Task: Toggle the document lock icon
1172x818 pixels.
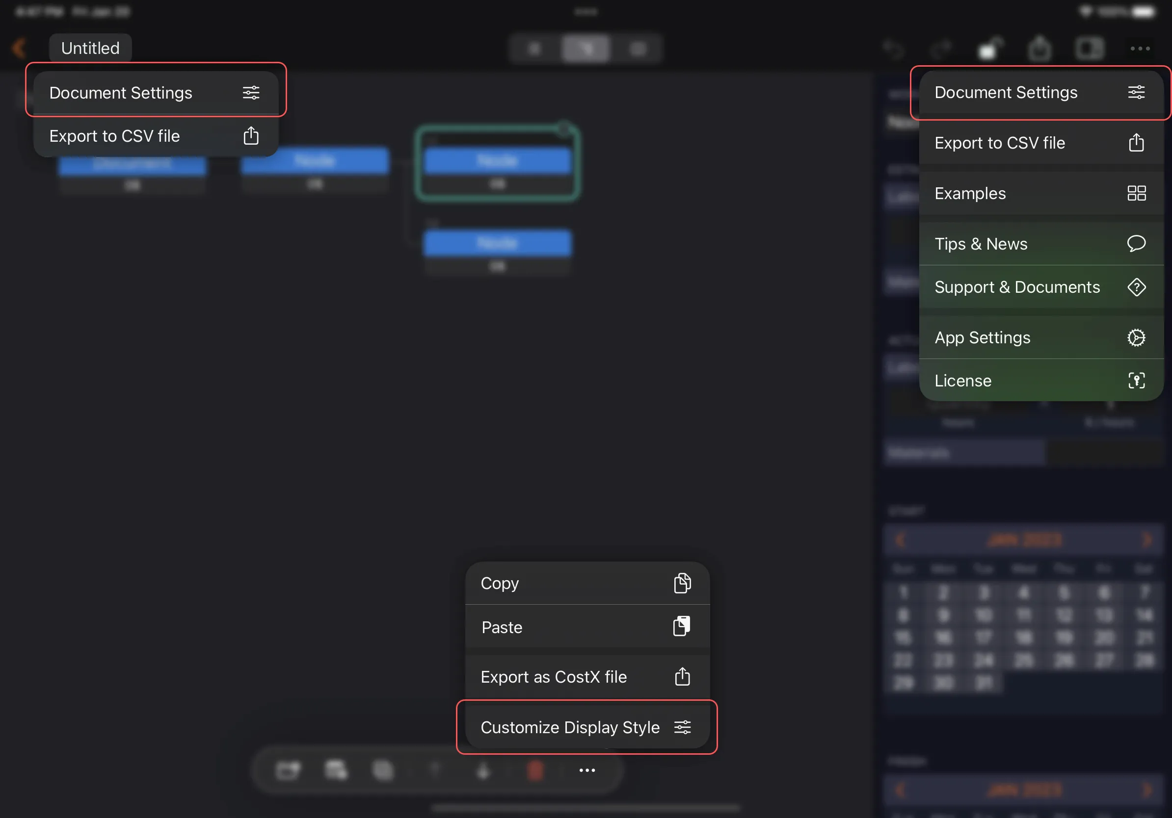Action: tap(989, 49)
